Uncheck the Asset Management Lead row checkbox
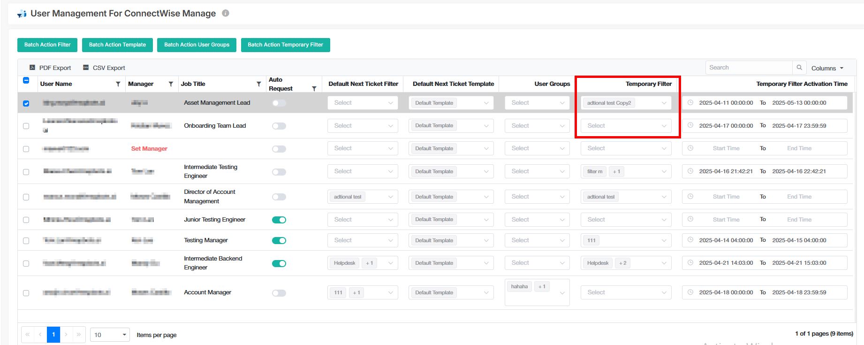This screenshot has width=864, height=345. tap(26, 103)
